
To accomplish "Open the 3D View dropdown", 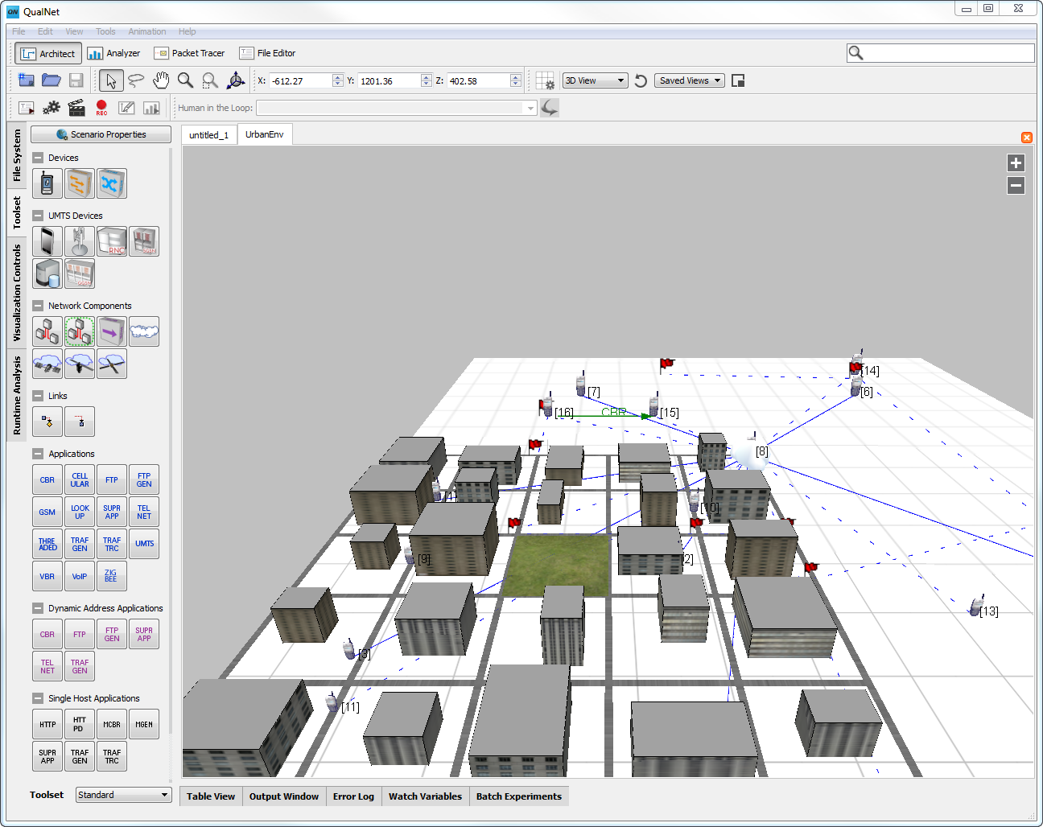I will tap(595, 80).
